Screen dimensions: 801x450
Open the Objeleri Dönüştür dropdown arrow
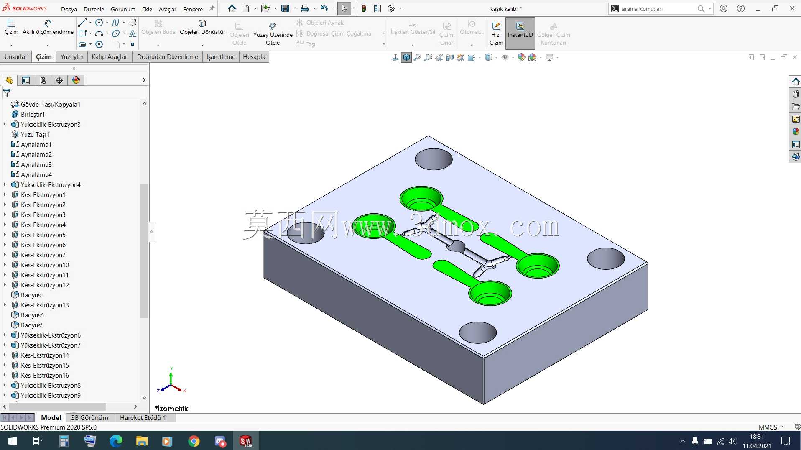coord(202,45)
